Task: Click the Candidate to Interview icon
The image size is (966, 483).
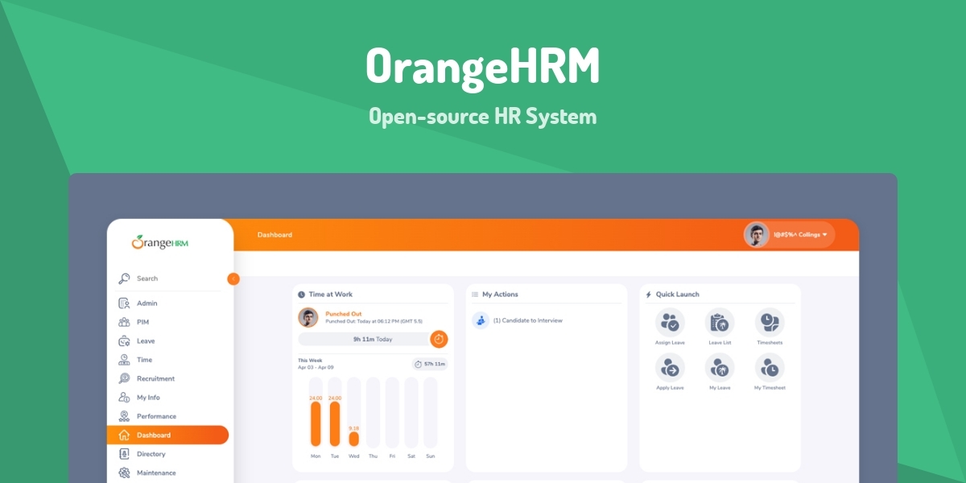Action: pyautogui.click(x=481, y=320)
